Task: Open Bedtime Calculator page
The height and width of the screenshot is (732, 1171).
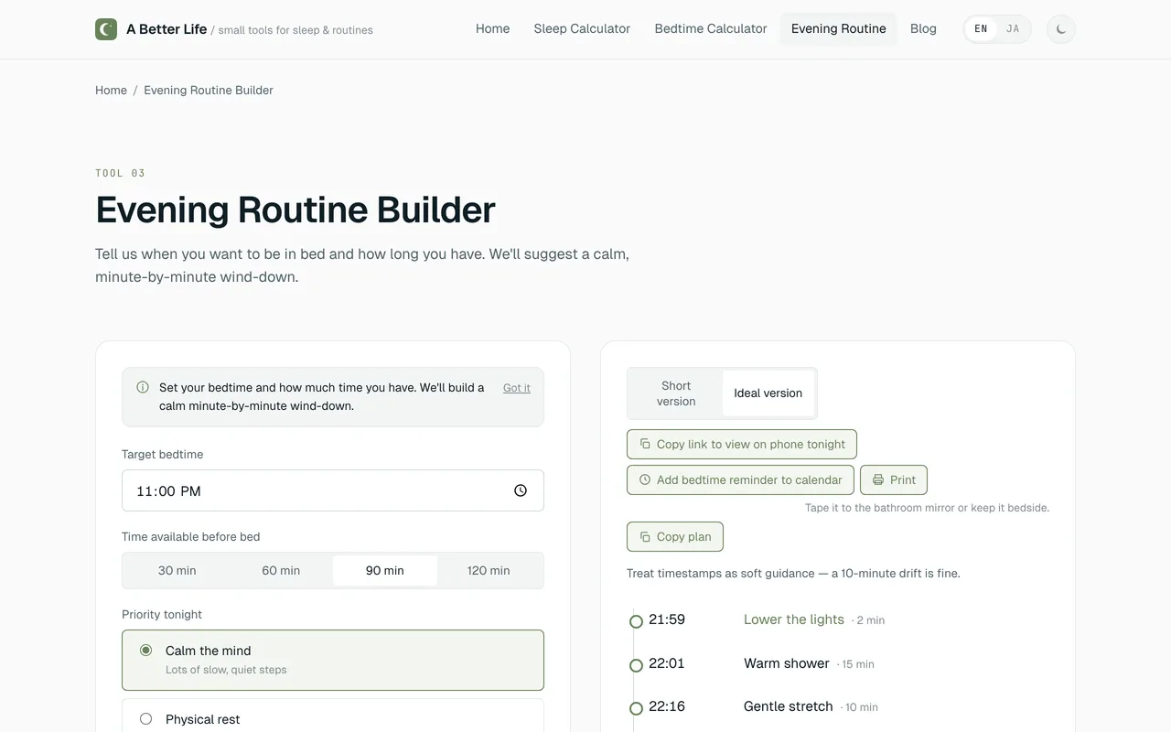Action: [711, 29]
